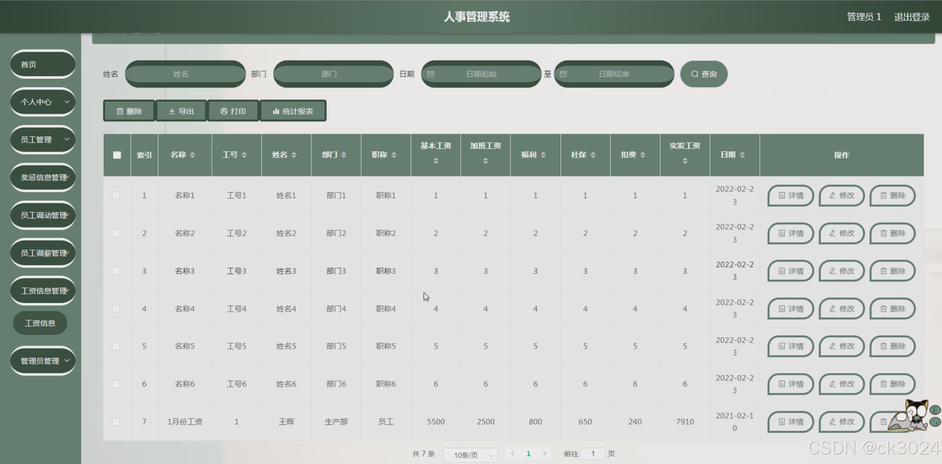This screenshot has width=942, height=464.
Task: Expand the 管理员管理 sidebar menu
Action: (x=43, y=361)
